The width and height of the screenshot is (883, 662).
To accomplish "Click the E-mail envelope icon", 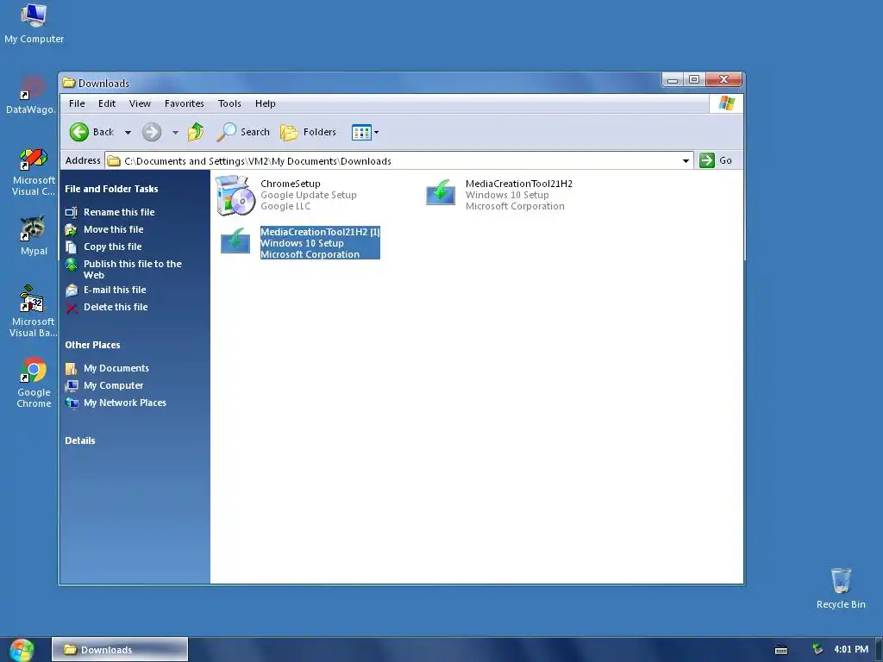I will pyautogui.click(x=72, y=290).
